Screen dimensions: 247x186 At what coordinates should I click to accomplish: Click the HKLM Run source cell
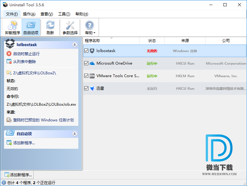[185, 76]
